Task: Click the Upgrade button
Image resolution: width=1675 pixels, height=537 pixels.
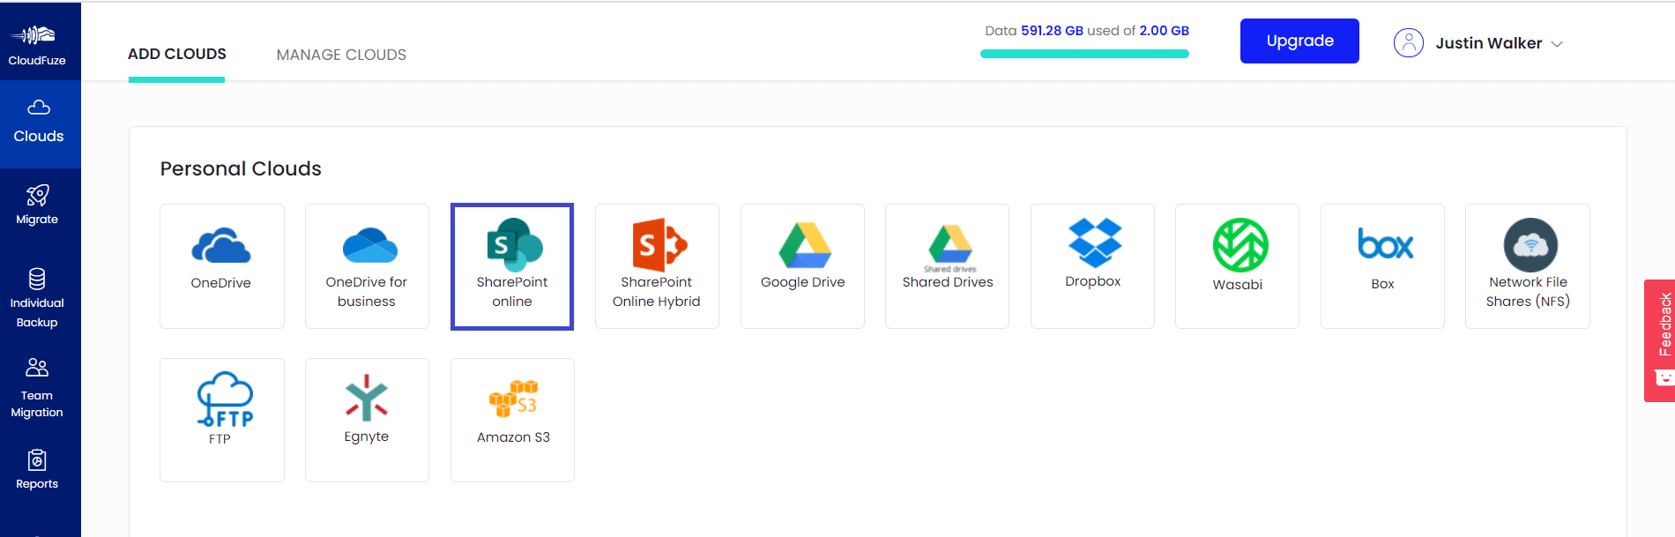Action: 1299,41
